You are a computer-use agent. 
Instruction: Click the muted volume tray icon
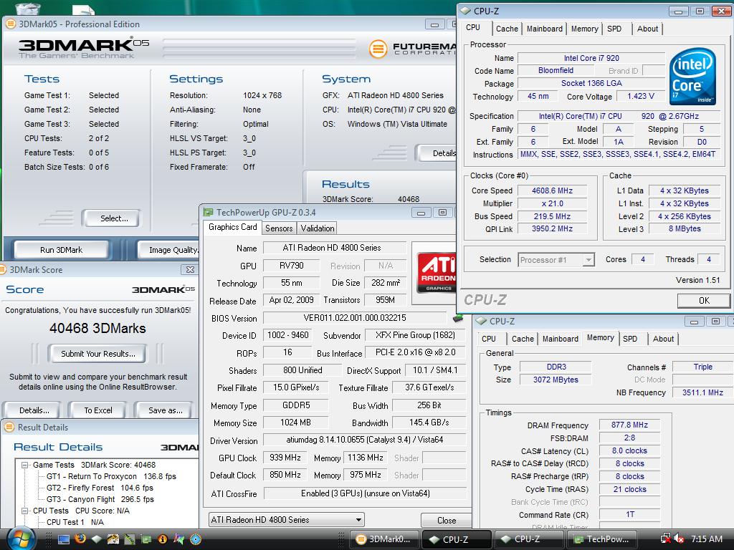pyautogui.click(x=679, y=539)
